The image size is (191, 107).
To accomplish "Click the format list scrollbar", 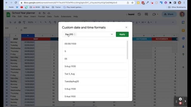I will (x=127, y=50).
